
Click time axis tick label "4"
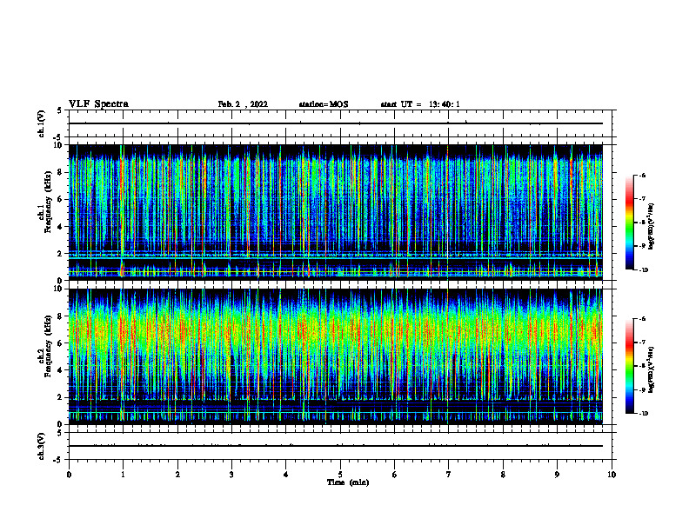click(286, 475)
